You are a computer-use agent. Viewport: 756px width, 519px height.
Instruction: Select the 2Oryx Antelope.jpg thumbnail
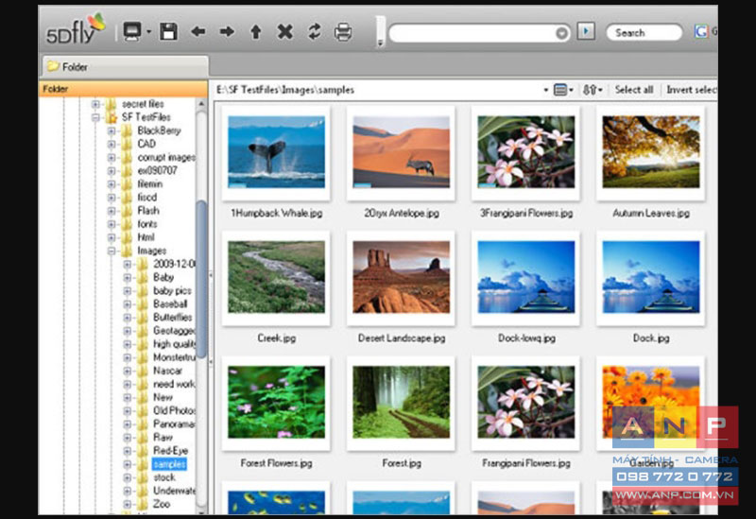(x=401, y=152)
